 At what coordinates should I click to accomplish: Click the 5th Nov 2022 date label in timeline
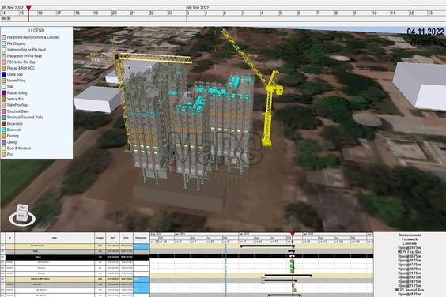click(x=198, y=8)
